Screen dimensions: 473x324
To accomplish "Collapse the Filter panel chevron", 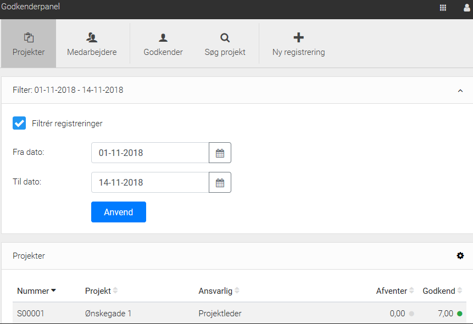I will [460, 91].
